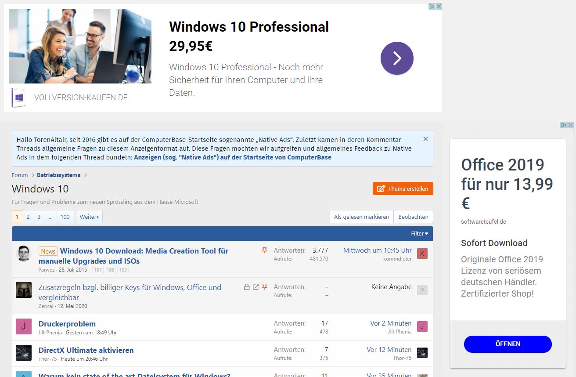Jump to page 100 of threads

pyautogui.click(x=65, y=217)
